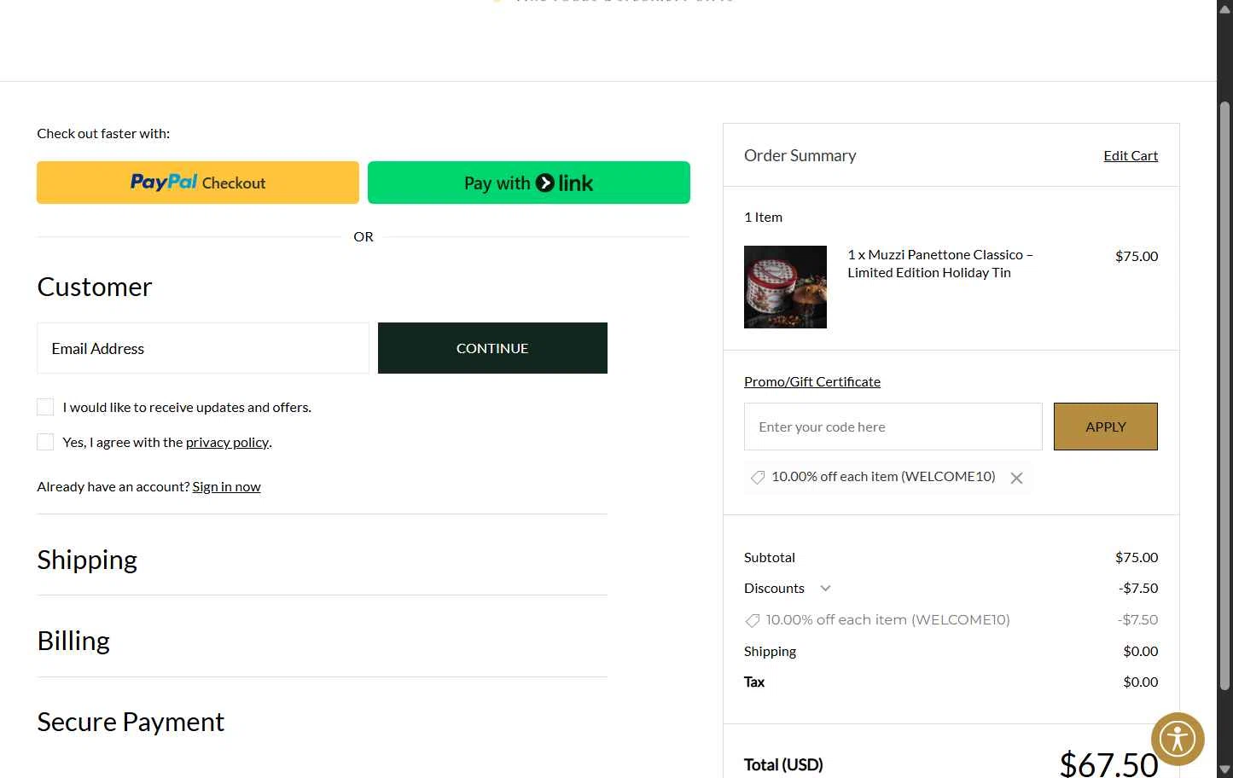Click the Order Summary heading
1233x778 pixels.
800,155
